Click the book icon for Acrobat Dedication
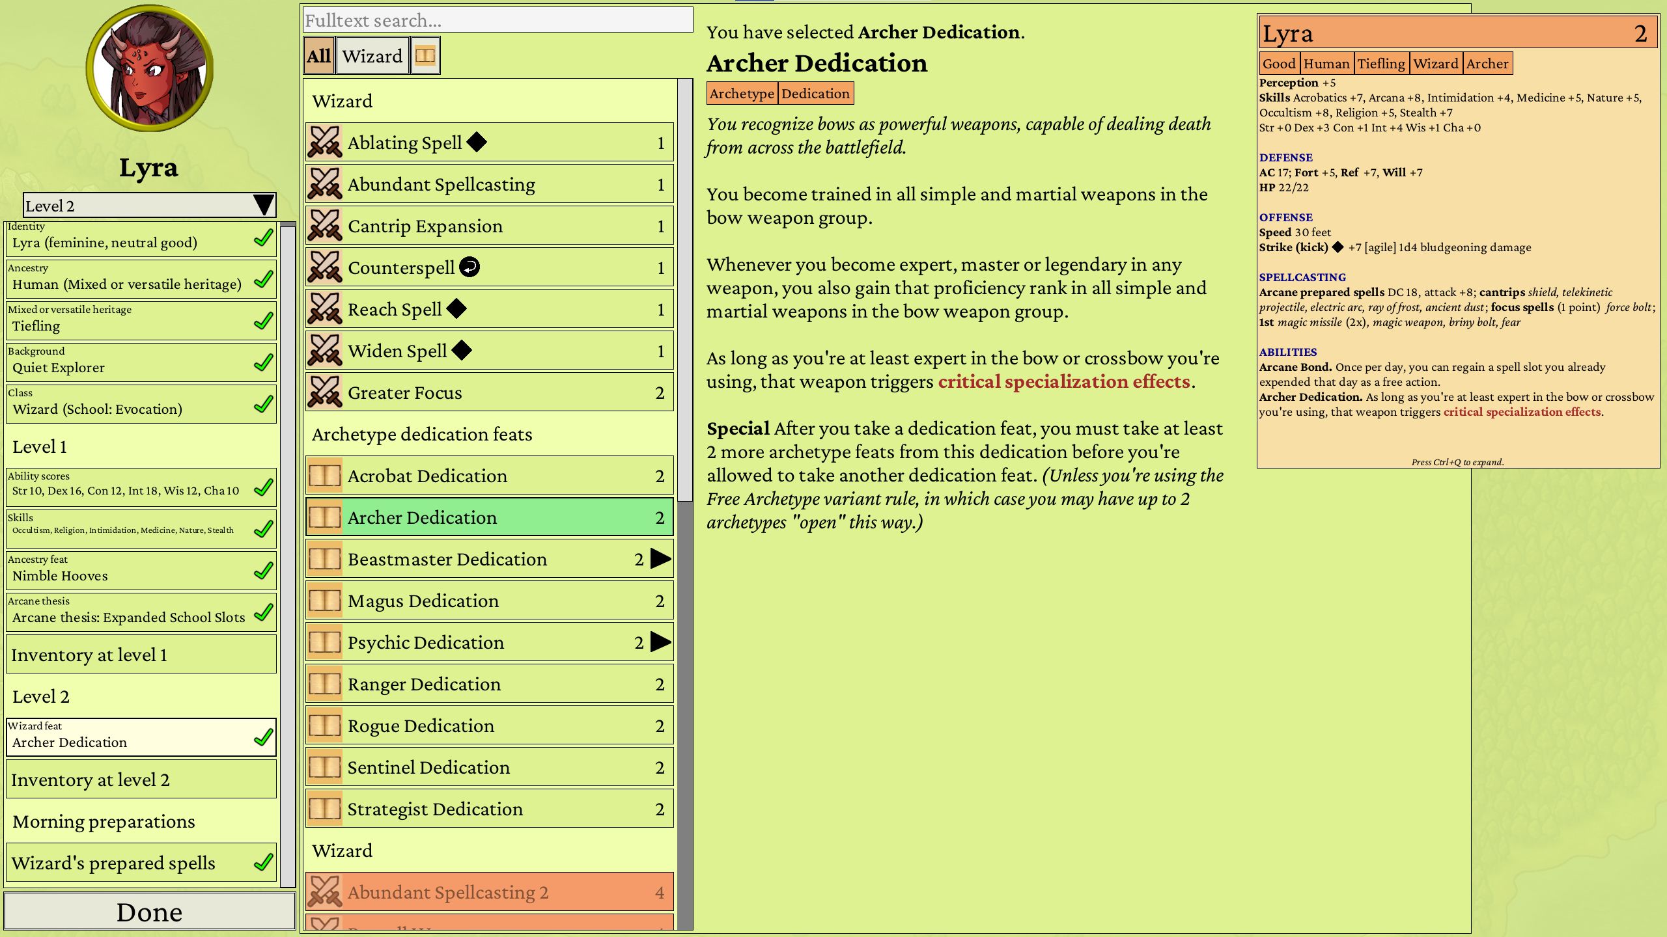 pyautogui.click(x=324, y=475)
